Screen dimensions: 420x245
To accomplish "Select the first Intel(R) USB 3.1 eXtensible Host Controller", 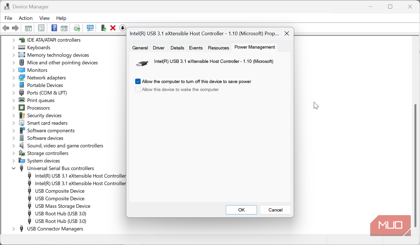I will pos(80,176).
